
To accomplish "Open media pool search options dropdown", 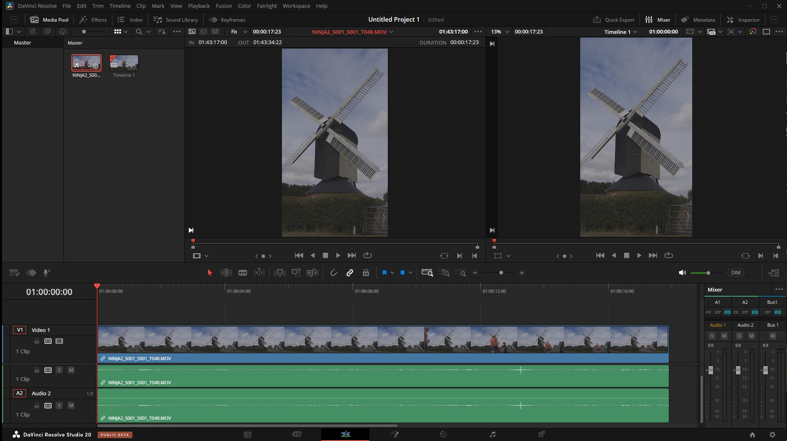I will pyautogui.click(x=148, y=31).
